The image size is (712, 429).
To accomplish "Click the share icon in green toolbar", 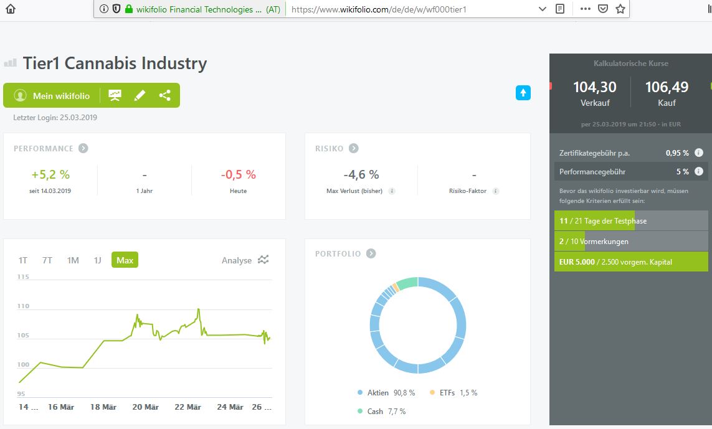I will 164,95.
